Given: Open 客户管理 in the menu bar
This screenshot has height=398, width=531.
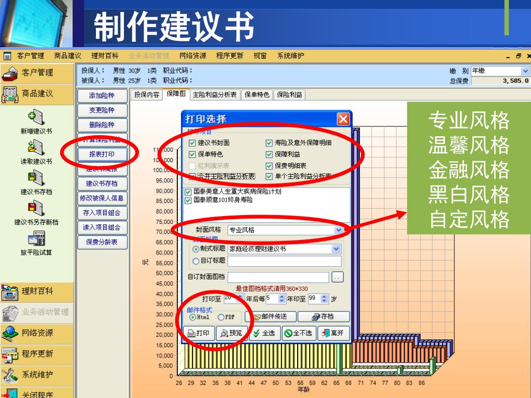Looking at the screenshot, I should click(x=31, y=56).
